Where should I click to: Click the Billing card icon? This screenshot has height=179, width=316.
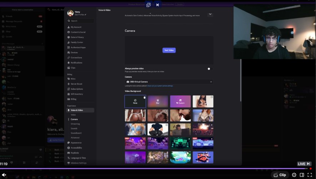tap(69, 99)
